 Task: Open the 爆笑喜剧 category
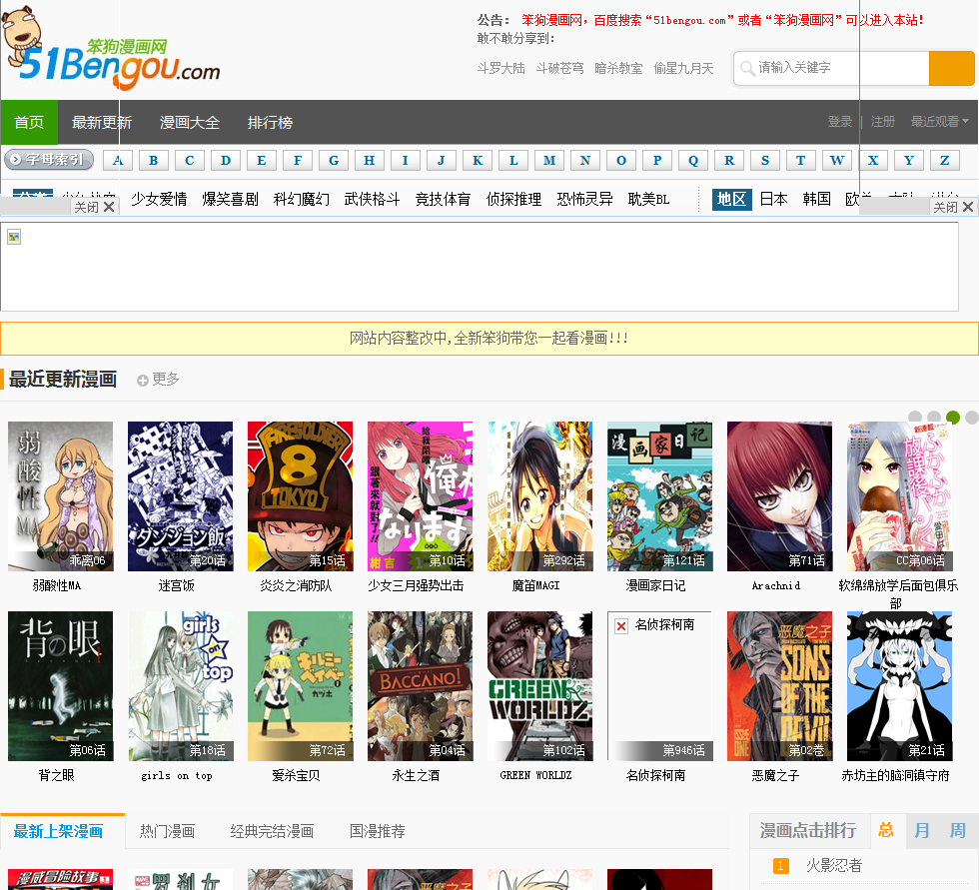(231, 199)
